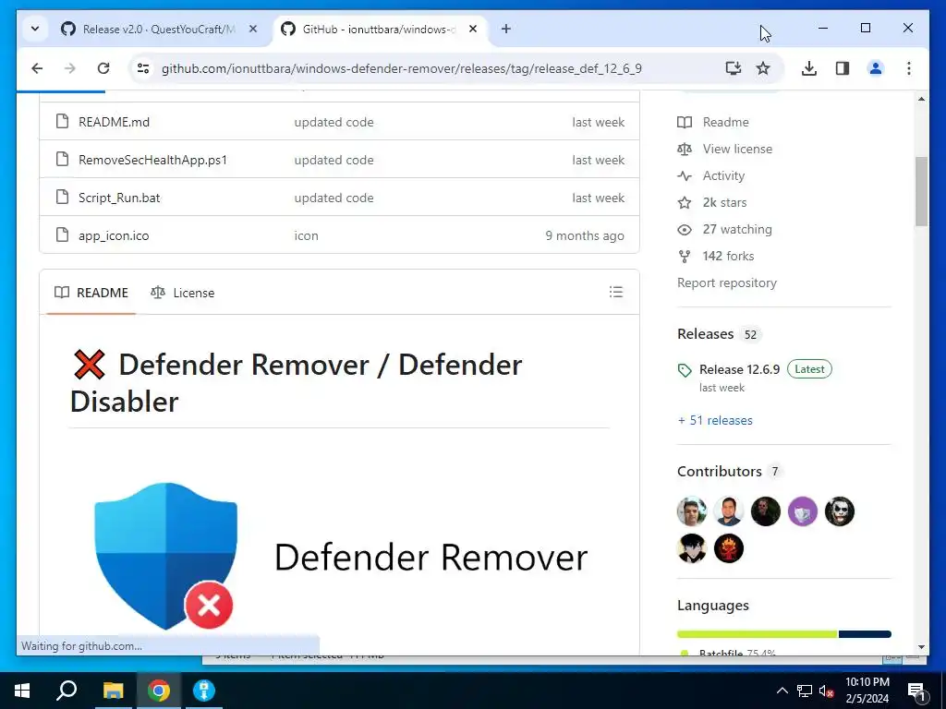Screen dimensions: 946x709
Task: Click the page vertical scrollbar thumb
Action: coord(921,191)
